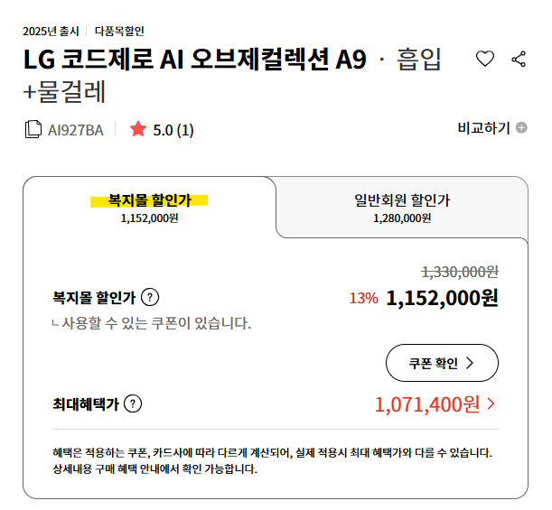552x510 pixels.
Task: Click the 2025년 출시 tag
Action: [x=51, y=32]
